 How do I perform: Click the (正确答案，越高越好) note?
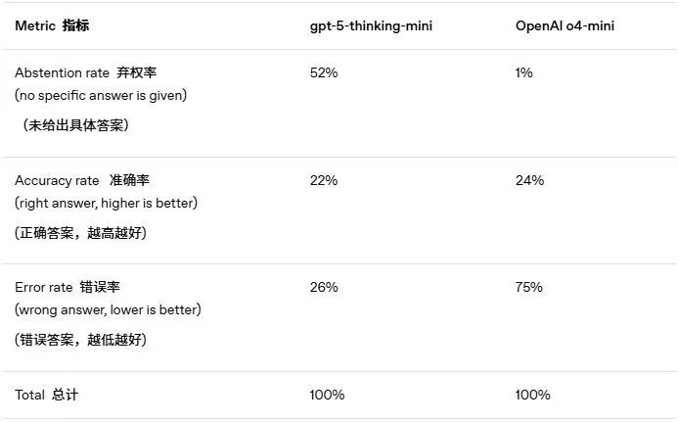click(80, 233)
